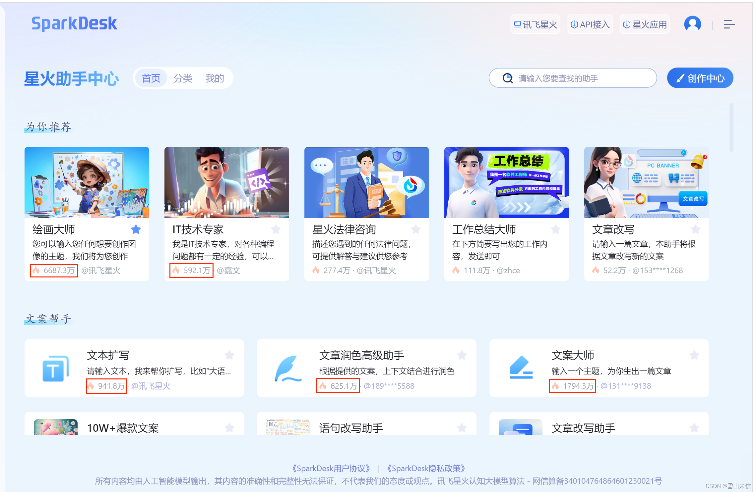The height and width of the screenshot is (492, 756).
Task: Click author @189****5588 on 文章润色高级助手
Action: [389, 386]
